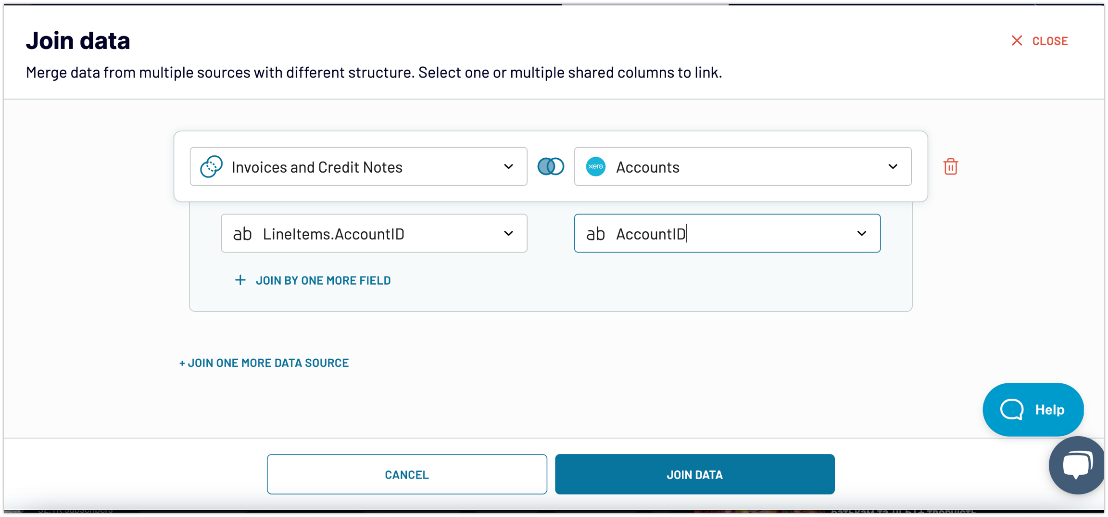Open the LineItems.AccountID field dropdown arrow
Viewport: 1108px width, 517px height.
508,233
